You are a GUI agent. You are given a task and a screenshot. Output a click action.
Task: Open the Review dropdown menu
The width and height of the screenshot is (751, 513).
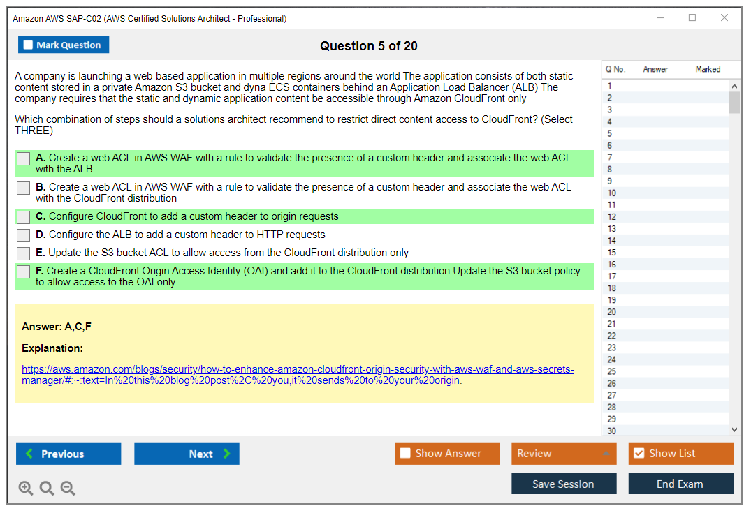click(563, 454)
